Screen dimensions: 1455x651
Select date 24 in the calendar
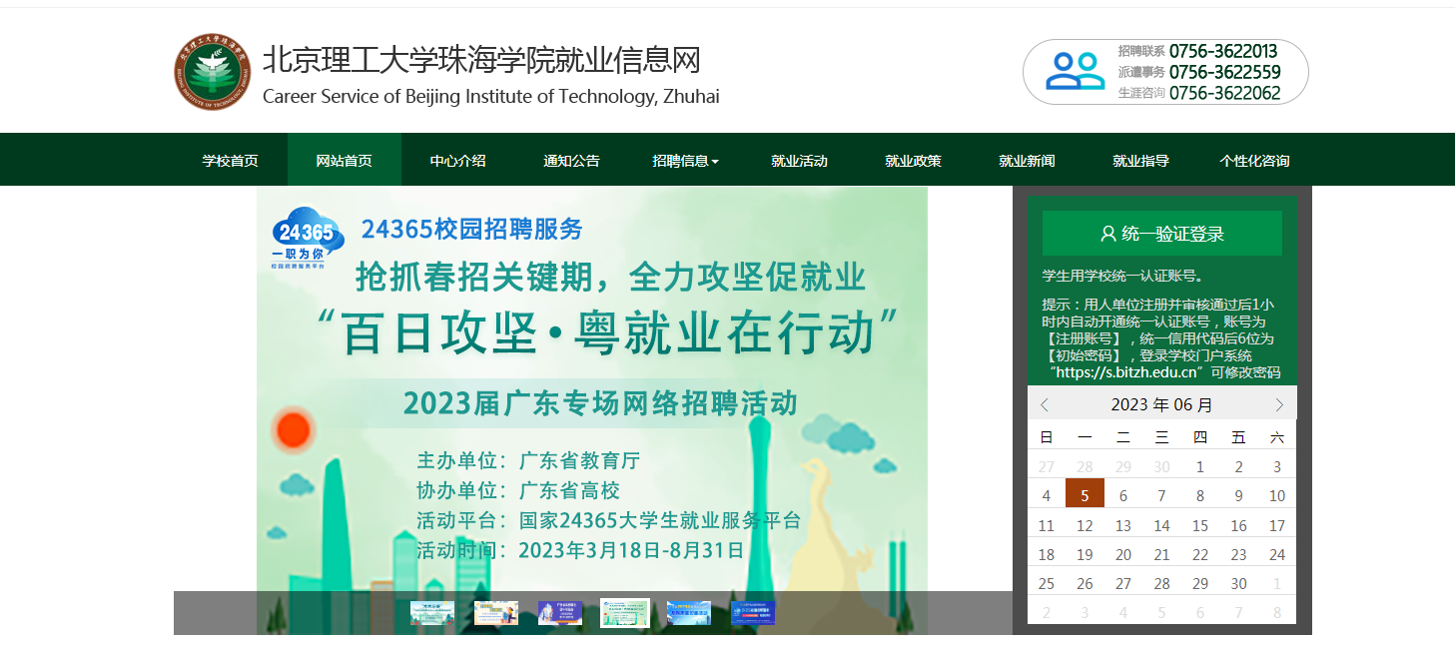pyautogui.click(x=1277, y=554)
